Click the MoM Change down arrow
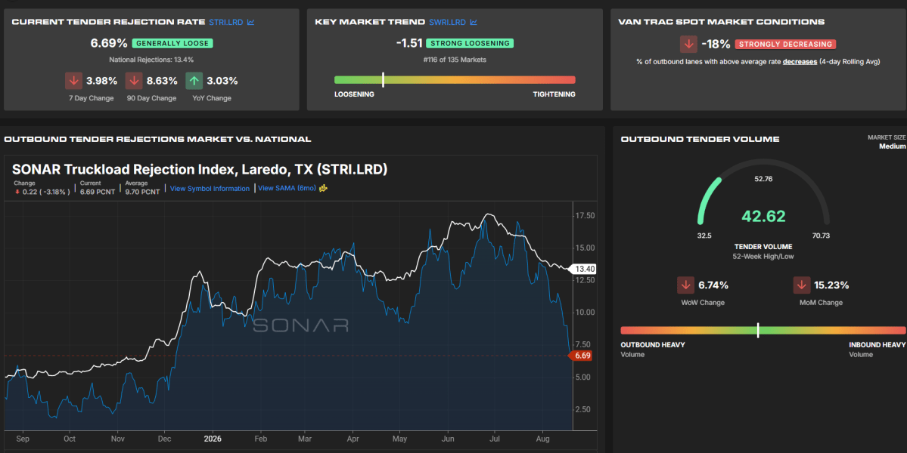Viewport: 907px width, 453px height. click(802, 285)
